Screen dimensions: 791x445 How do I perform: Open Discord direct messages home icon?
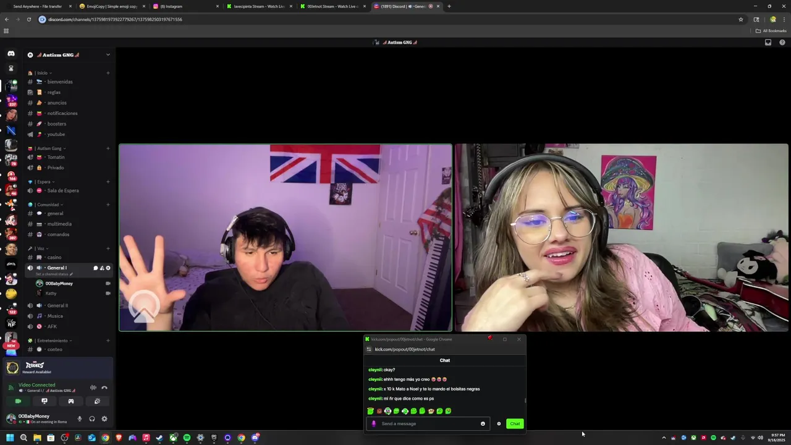(11, 54)
